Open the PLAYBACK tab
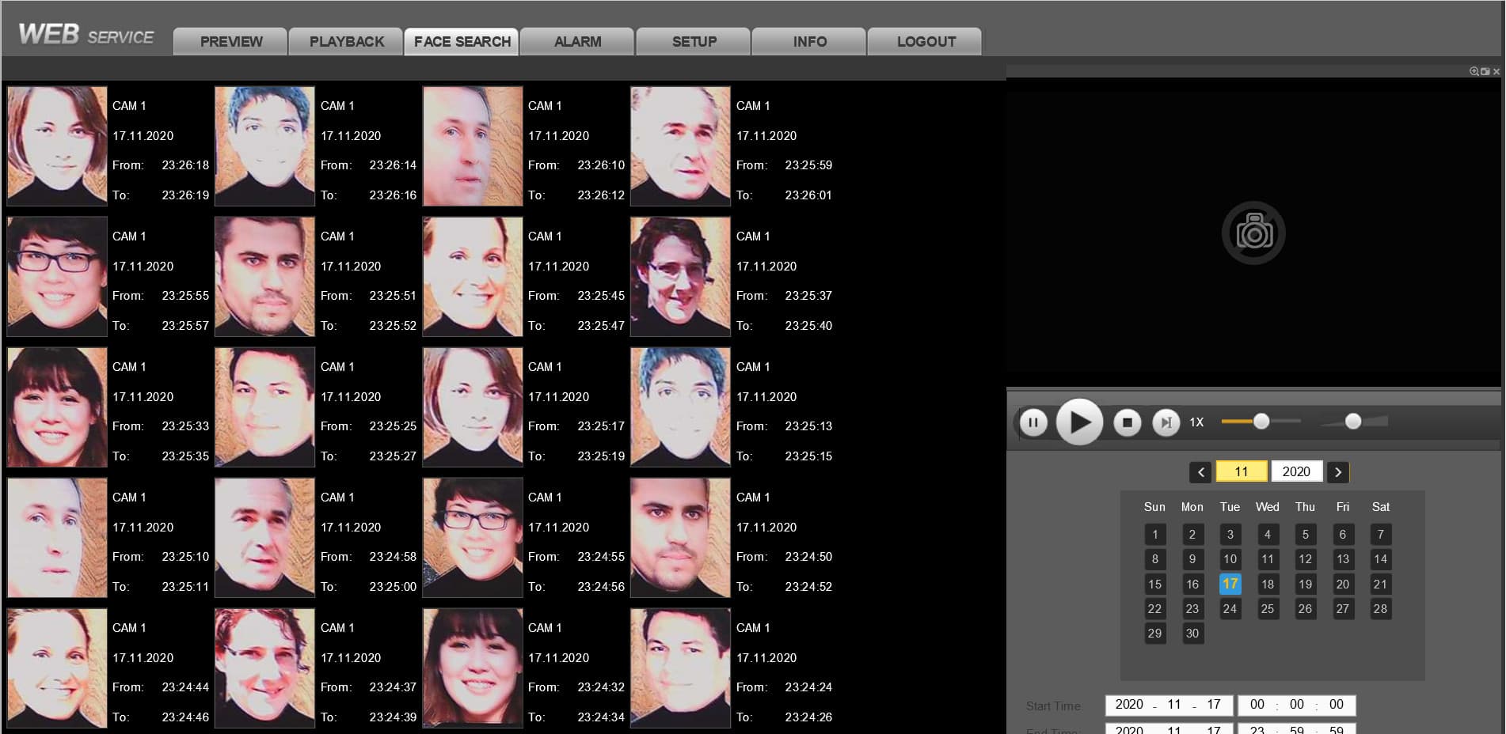Viewport: 1506px width, 734px height. 346,42
